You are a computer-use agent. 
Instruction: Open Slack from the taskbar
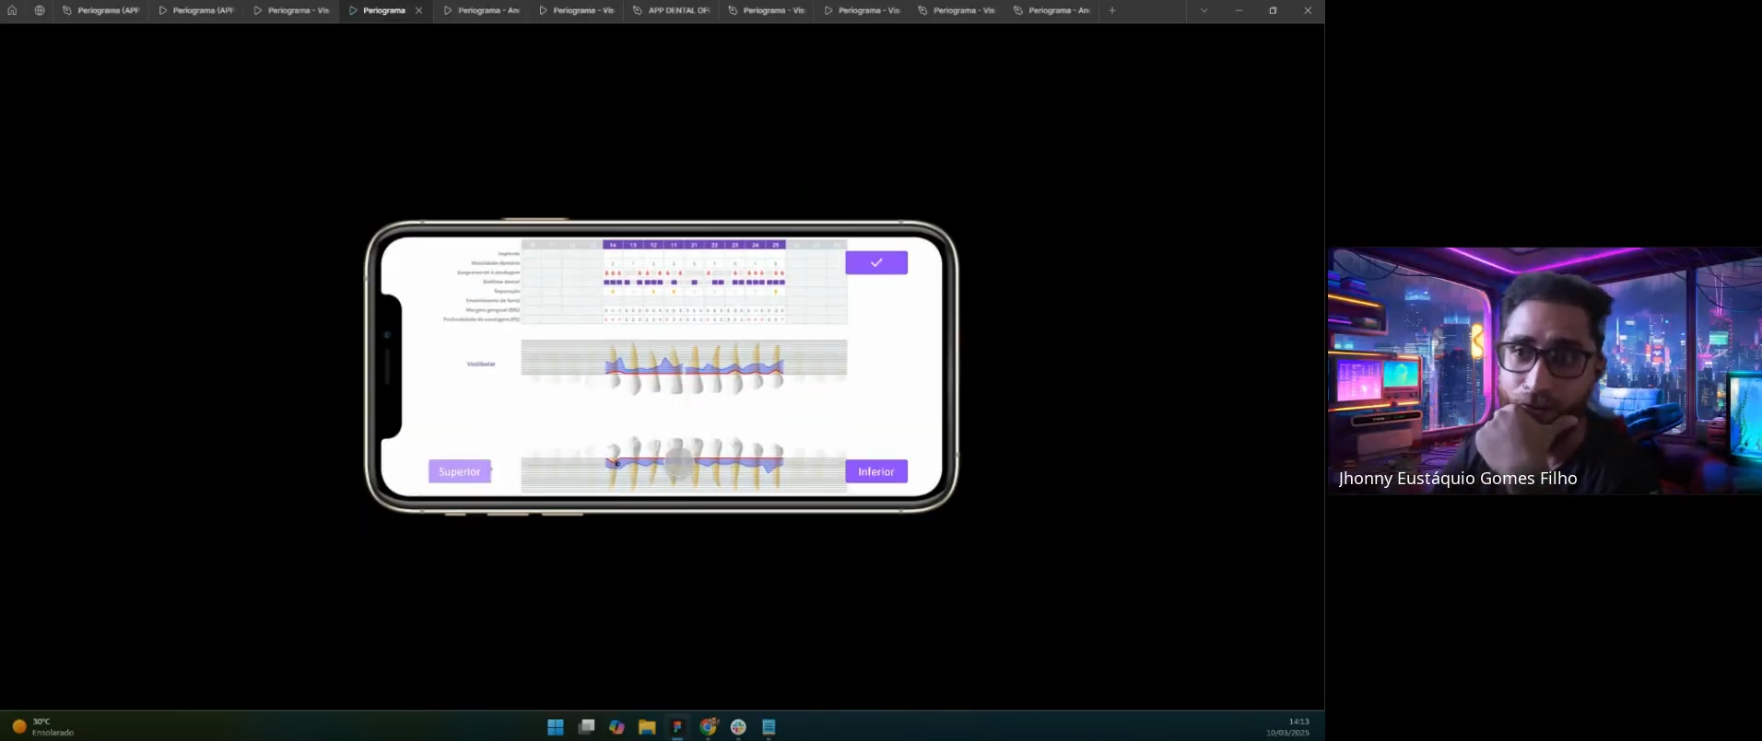[x=738, y=727]
